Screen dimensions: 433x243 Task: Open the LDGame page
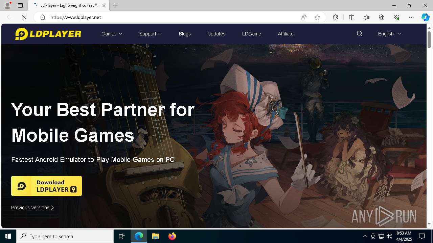tap(251, 34)
